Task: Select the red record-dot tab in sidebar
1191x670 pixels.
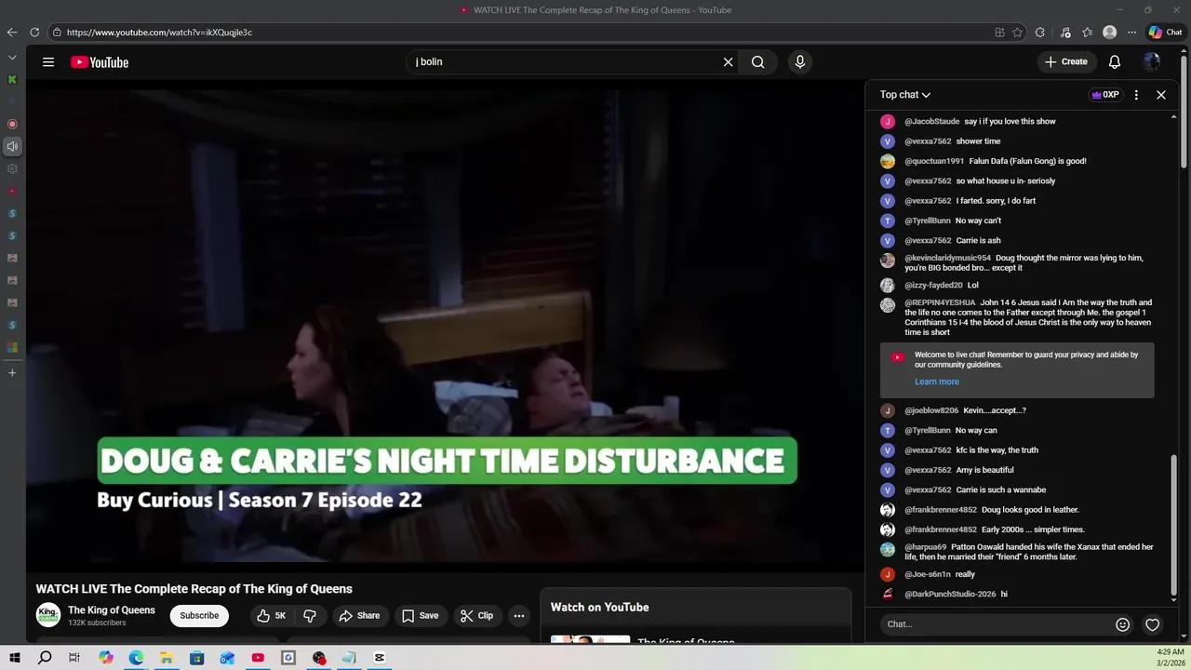Action: (12, 124)
